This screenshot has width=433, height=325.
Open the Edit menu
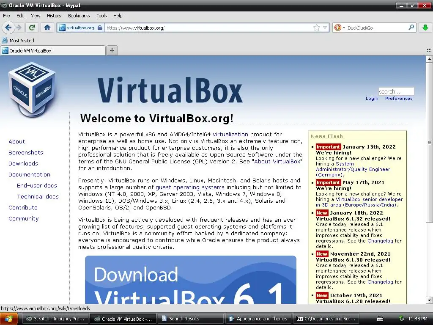click(x=20, y=16)
